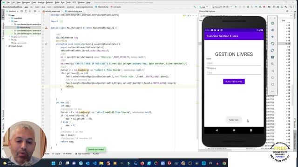Viewport: 298px width, 167px height.
Task: Rotate emulator left icon
Action: point(272,44)
